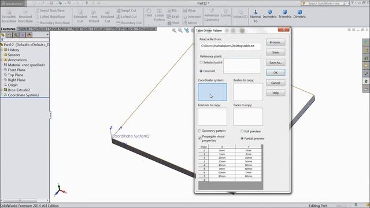Pick the Draft tool

pyautogui.click(x=173, y=17)
